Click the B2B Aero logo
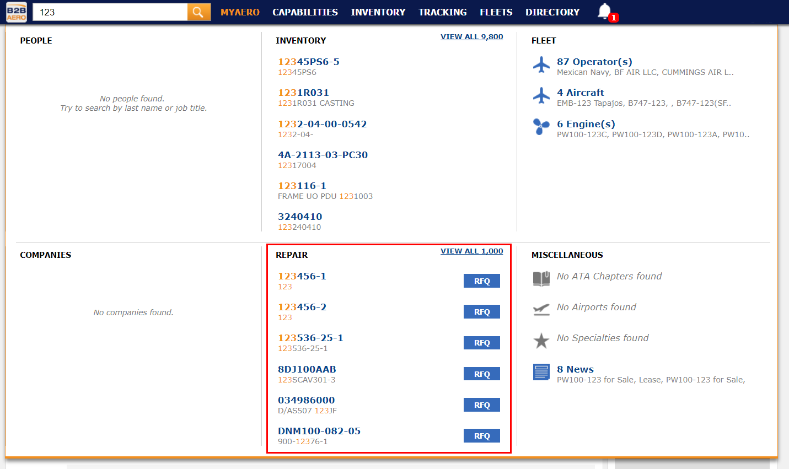Image resolution: width=789 pixels, height=469 pixels. pos(17,12)
